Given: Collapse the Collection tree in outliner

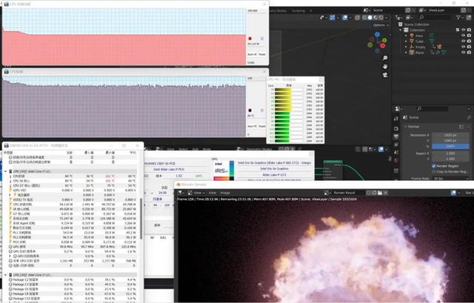Looking at the screenshot, I should [x=401, y=30].
